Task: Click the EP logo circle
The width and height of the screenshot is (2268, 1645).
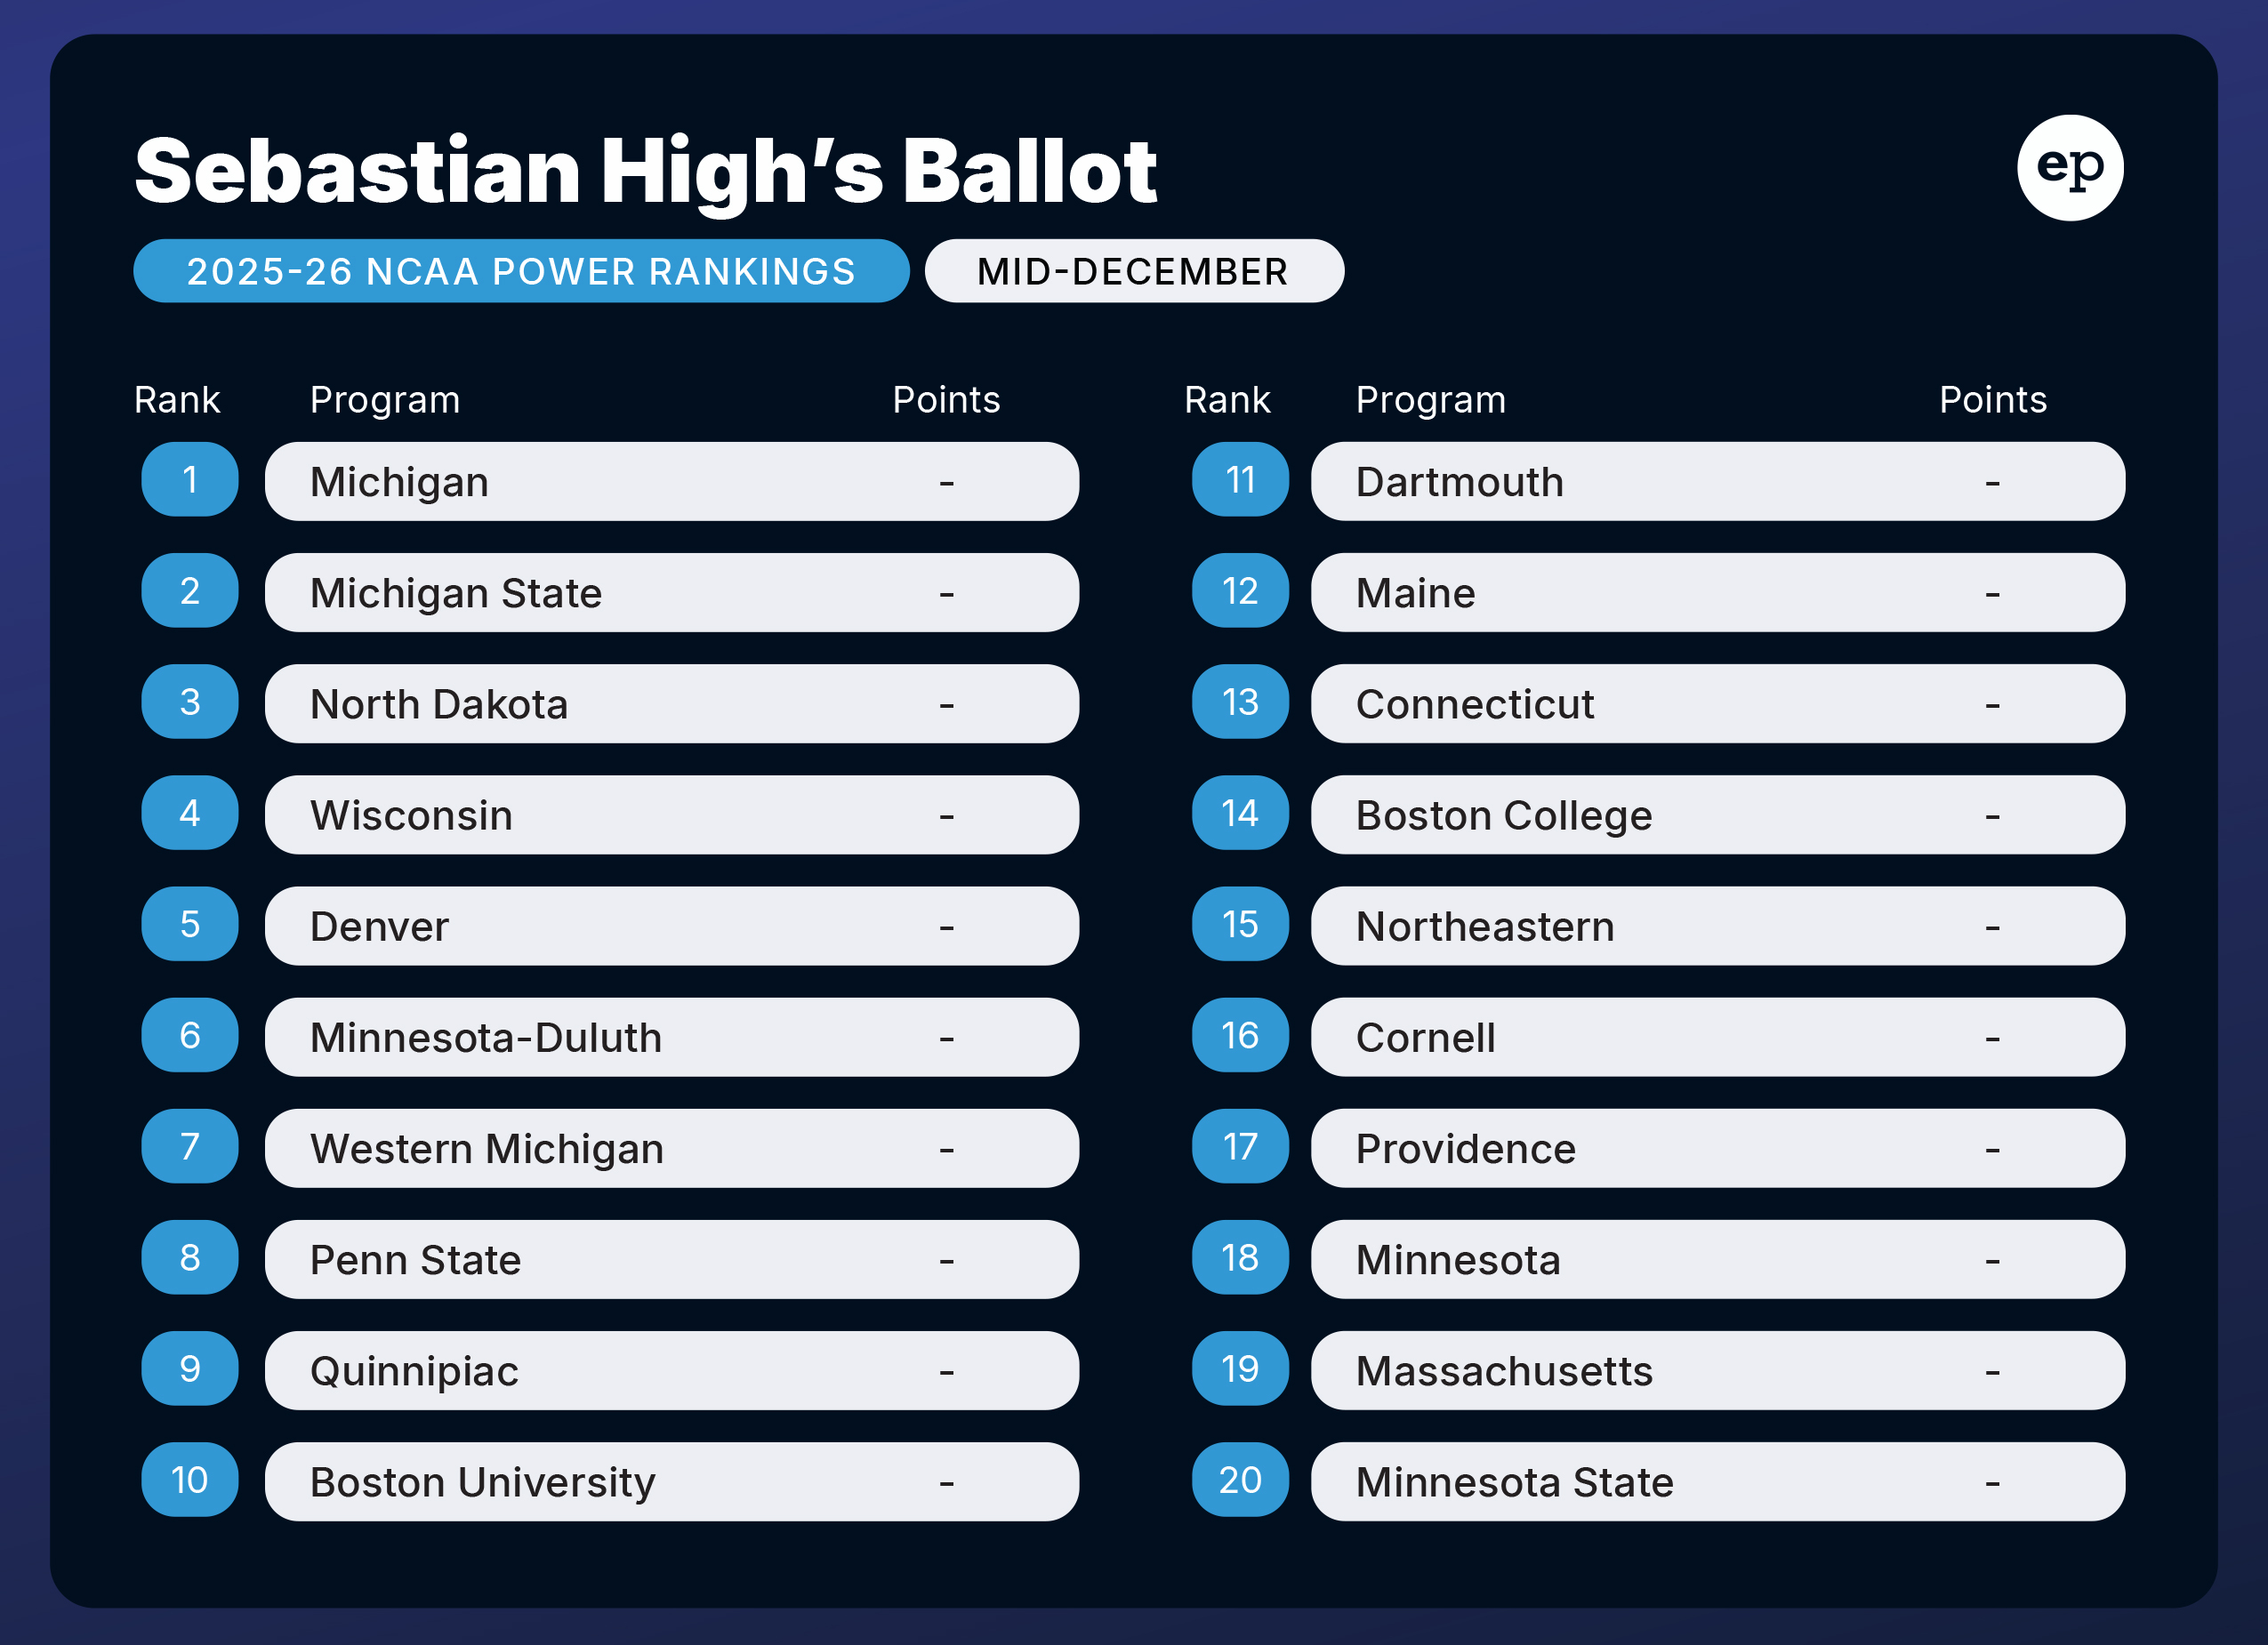Action: pyautogui.click(x=2069, y=168)
